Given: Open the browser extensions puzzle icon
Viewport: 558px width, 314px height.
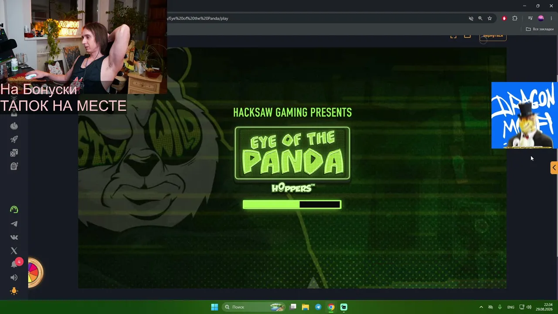Looking at the screenshot, I should click(515, 18).
